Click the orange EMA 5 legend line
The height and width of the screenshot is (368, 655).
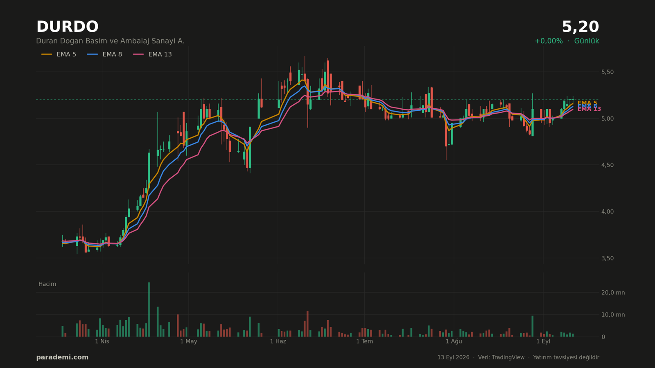47,54
